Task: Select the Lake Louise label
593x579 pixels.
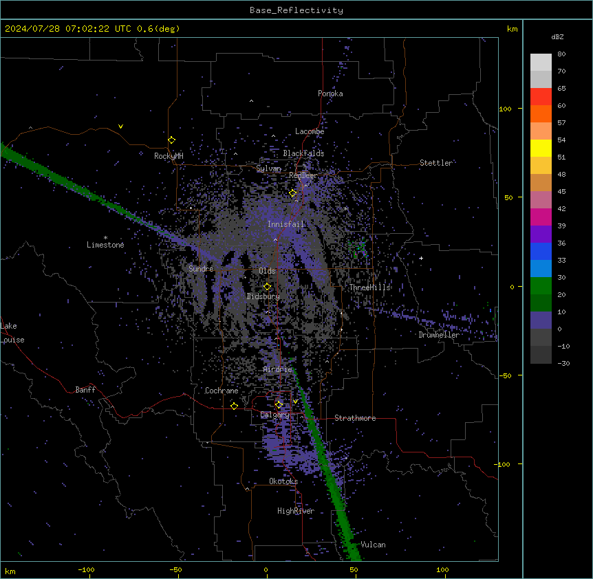Action: 12,333
